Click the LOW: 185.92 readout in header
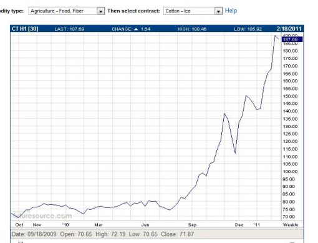318x243 pixels. [248, 29]
